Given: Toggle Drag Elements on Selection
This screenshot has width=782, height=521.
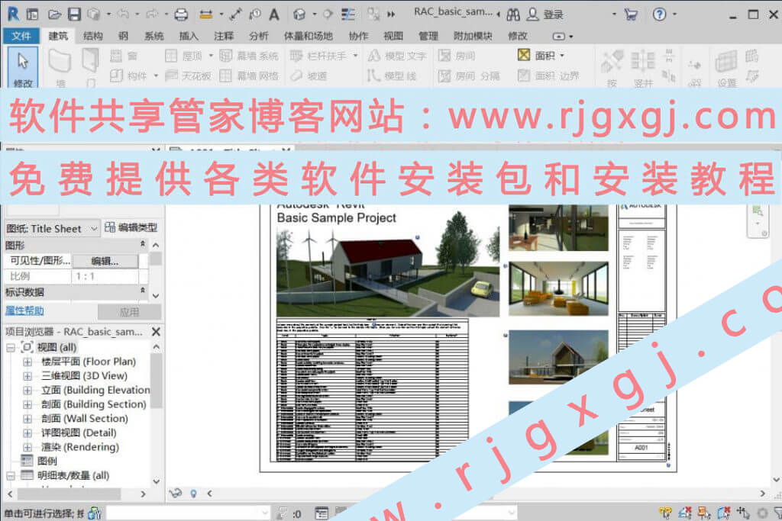Looking at the screenshot, I should click(743, 513).
